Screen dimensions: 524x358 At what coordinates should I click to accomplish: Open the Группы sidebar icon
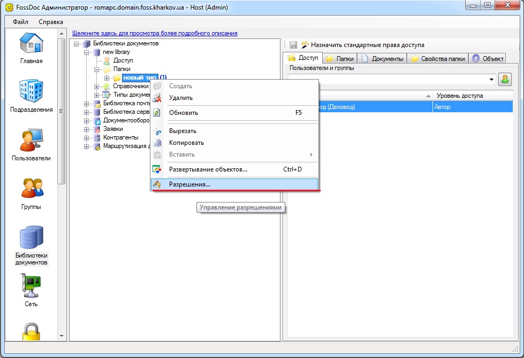click(x=31, y=191)
